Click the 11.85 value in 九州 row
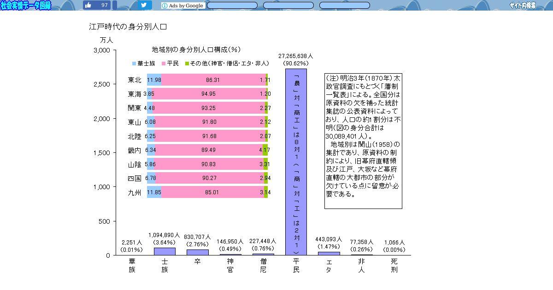Image resolution: width=553 pixels, height=290 pixels. [x=154, y=193]
